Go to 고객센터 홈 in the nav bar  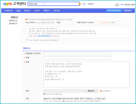pyautogui.click(x=8, y=11)
